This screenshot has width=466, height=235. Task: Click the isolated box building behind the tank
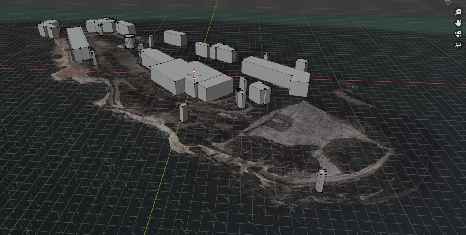tap(175, 38)
